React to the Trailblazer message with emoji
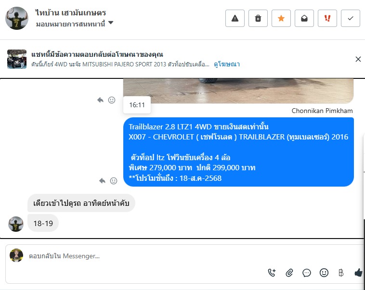This screenshot has width=365, height=290. pos(114,181)
